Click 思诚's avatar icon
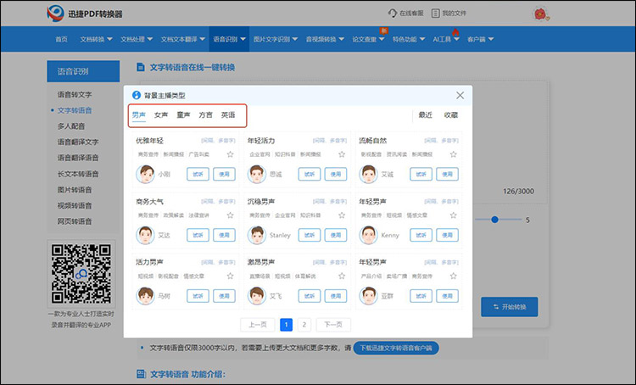This screenshot has width=636, height=385. click(257, 174)
